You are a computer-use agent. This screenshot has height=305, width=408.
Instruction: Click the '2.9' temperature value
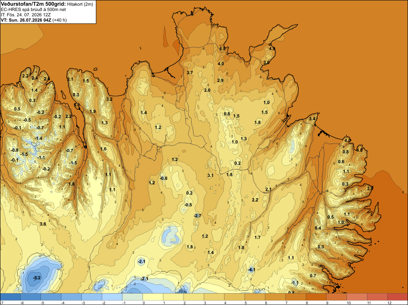click(220, 80)
